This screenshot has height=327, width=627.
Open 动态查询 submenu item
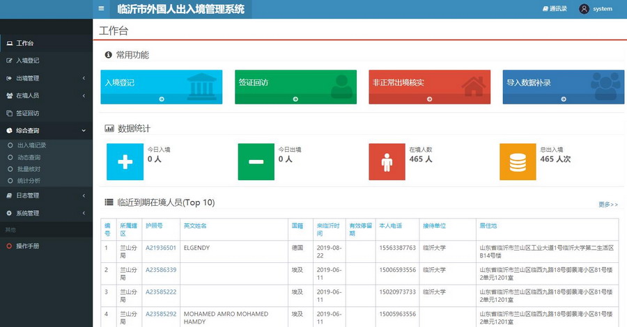[x=29, y=157]
